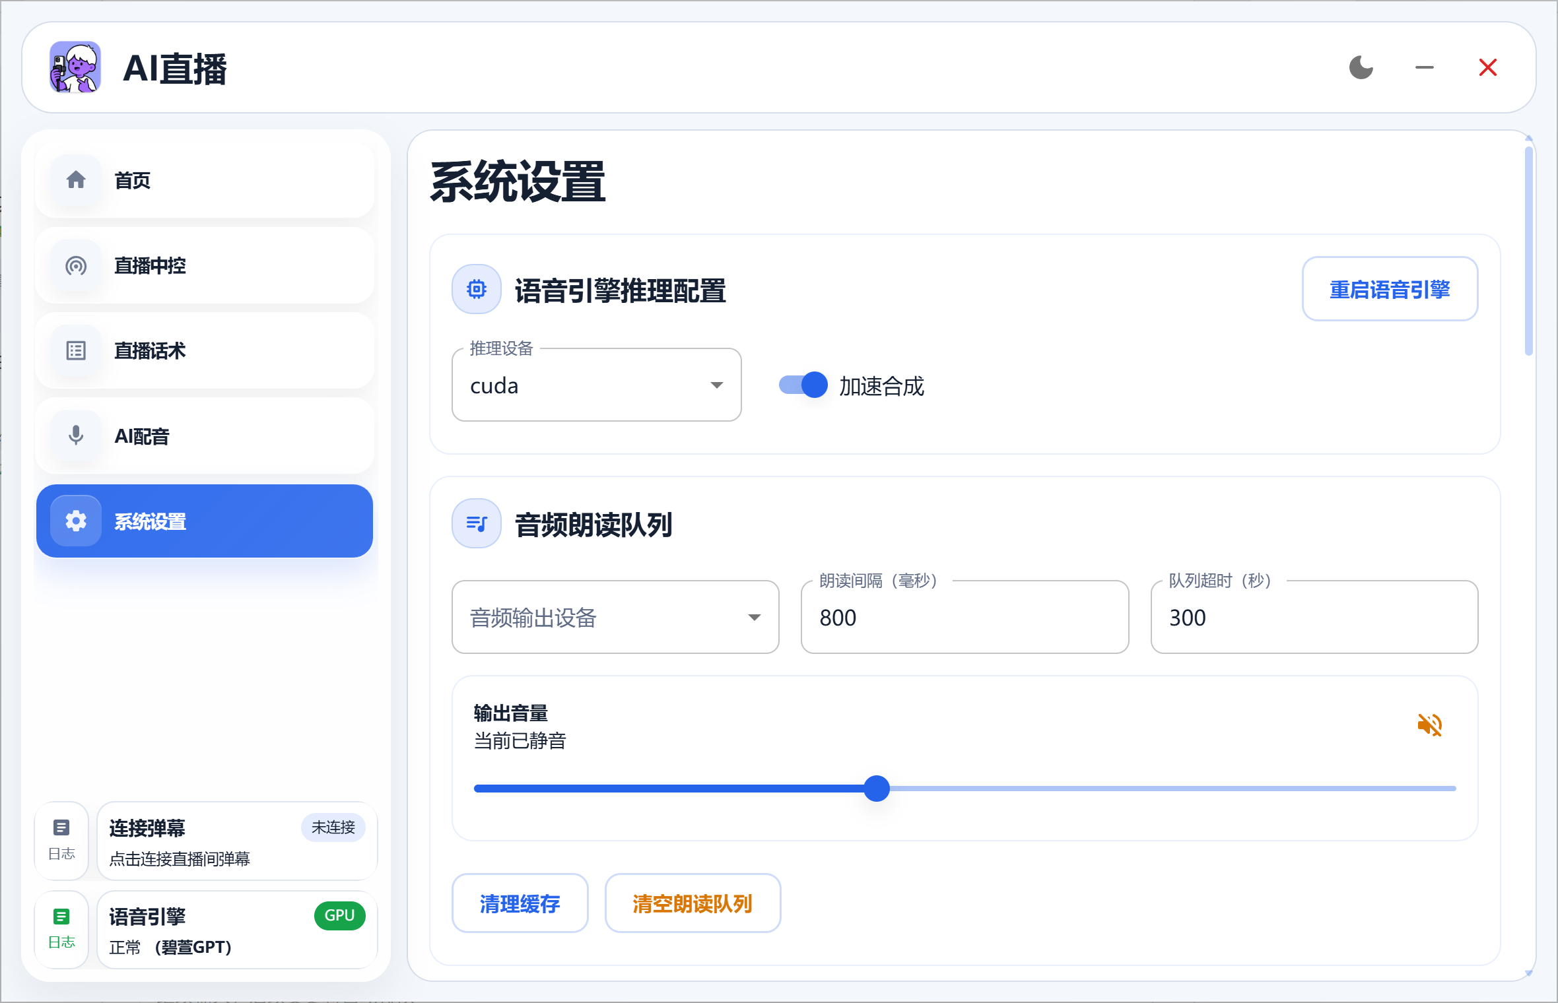Open the 推理设备 dropdown showing cuda
Screen dimensions: 1558x1003
pos(595,385)
